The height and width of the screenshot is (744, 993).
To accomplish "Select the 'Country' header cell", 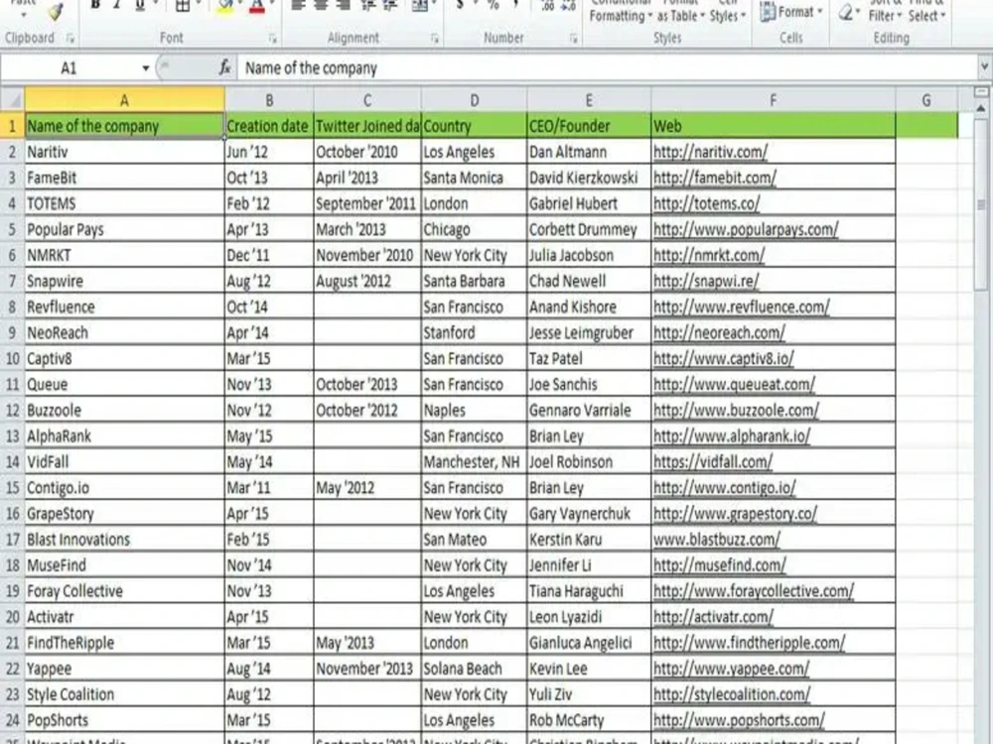I will click(474, 126).
